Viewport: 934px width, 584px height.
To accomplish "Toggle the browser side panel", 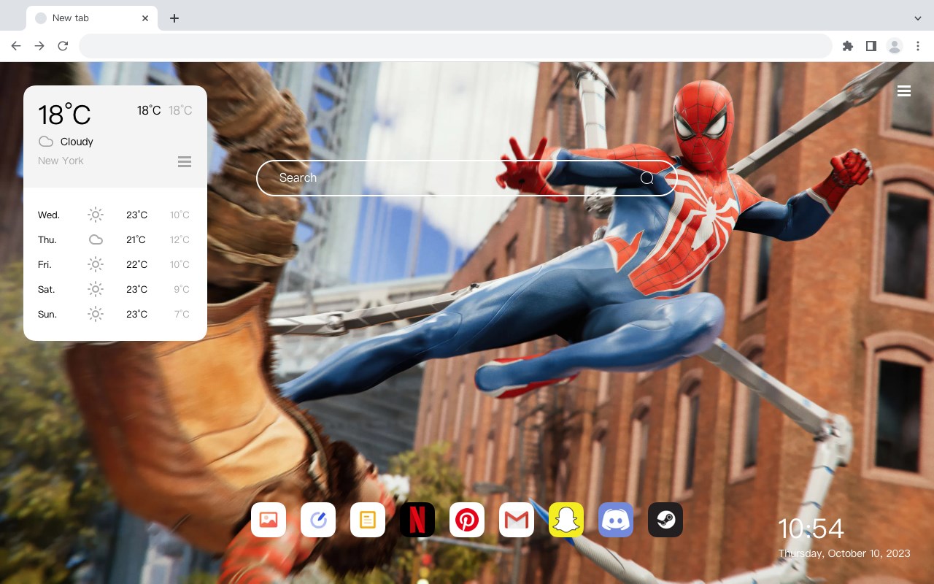I will pos(871,46).
